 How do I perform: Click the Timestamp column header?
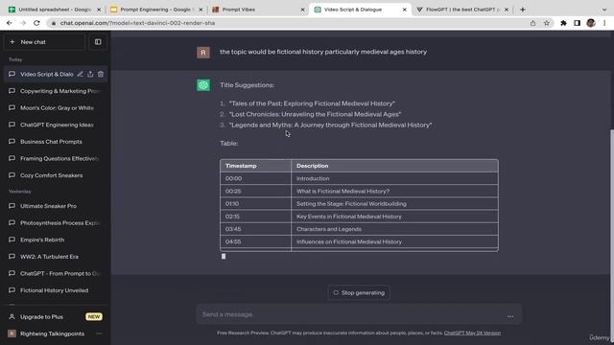[256, 166]
